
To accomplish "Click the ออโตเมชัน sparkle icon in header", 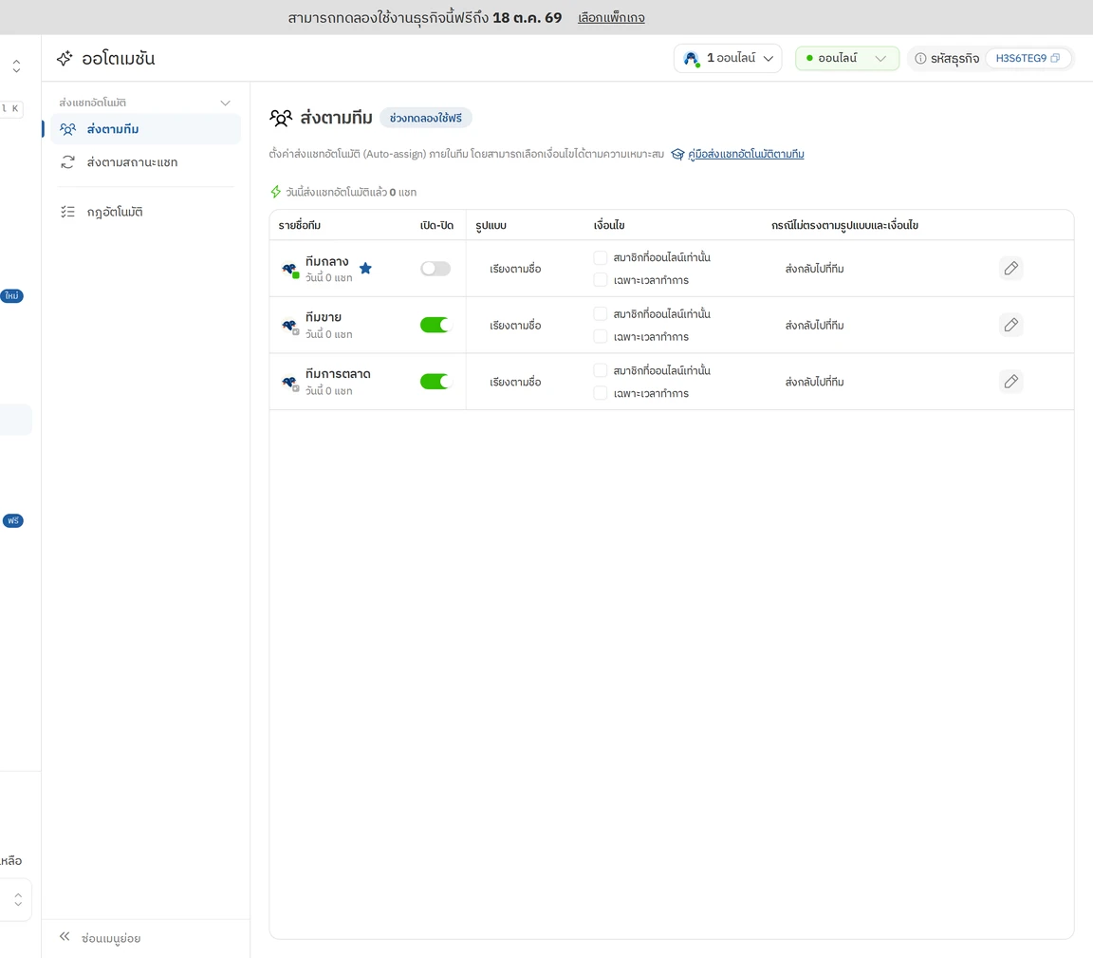I will tap(65, 58).
